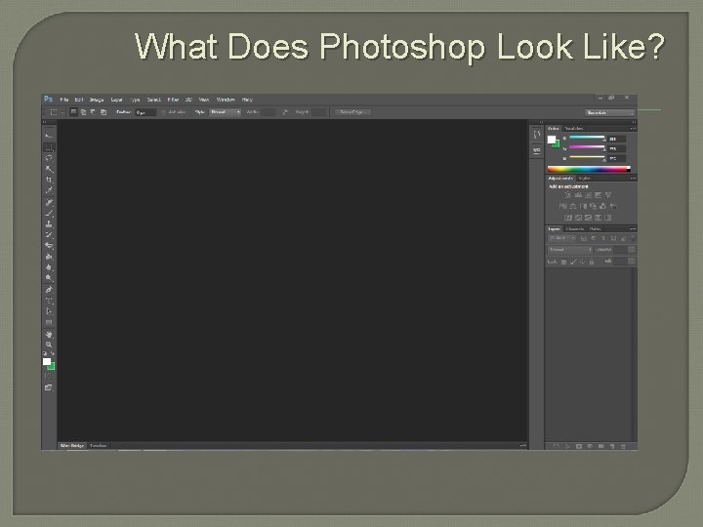Select the Clone Stamp tool

(49, 224)
